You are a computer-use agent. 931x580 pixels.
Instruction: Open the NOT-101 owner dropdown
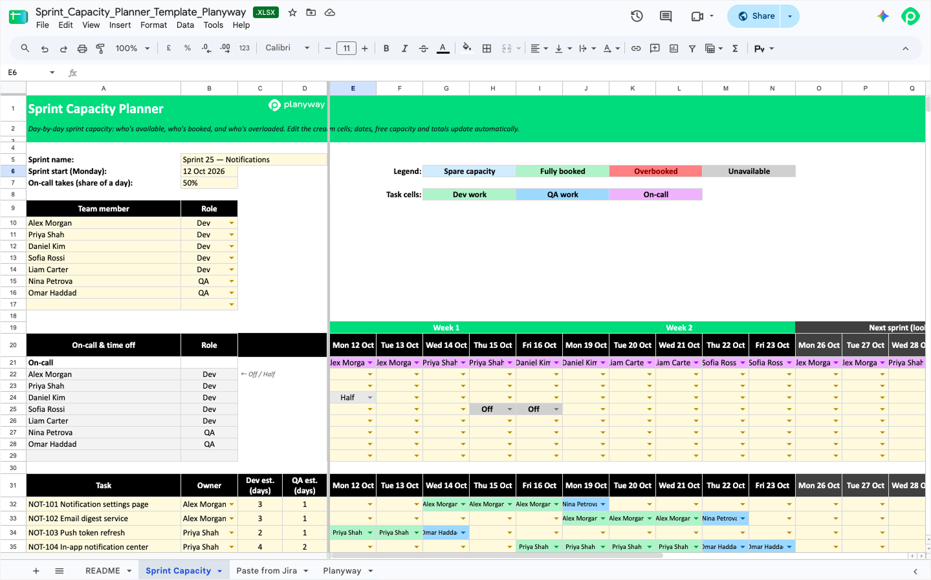point(232,504)
